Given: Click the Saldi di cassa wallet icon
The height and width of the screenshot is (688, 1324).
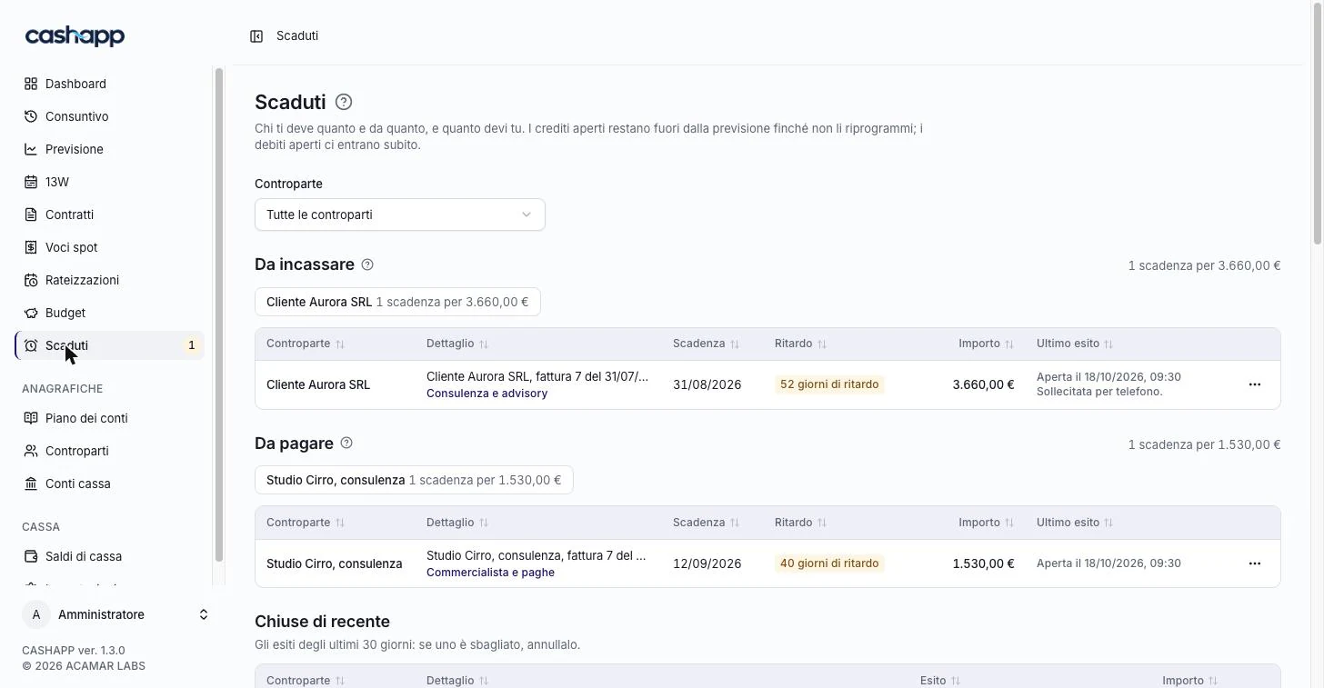Looking at the screenshot, I should [x=31, y=556].
